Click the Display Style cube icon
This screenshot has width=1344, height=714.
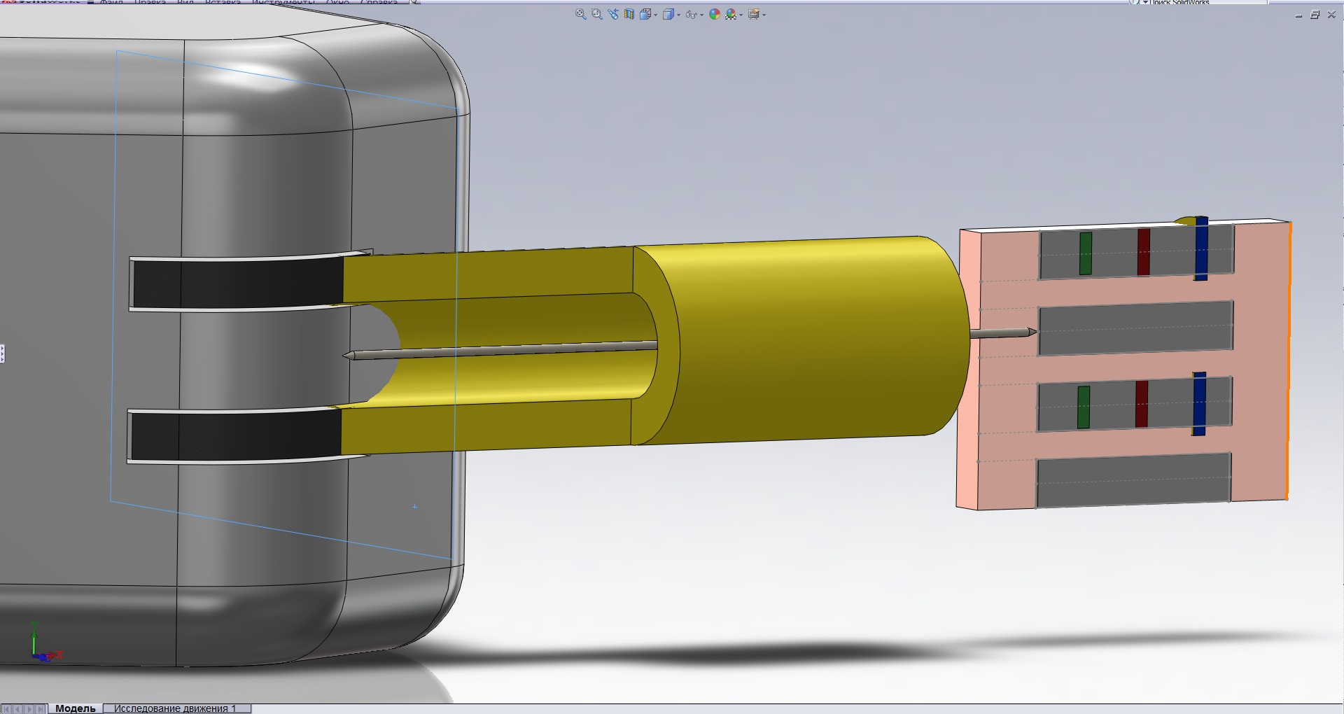(668, 14)
